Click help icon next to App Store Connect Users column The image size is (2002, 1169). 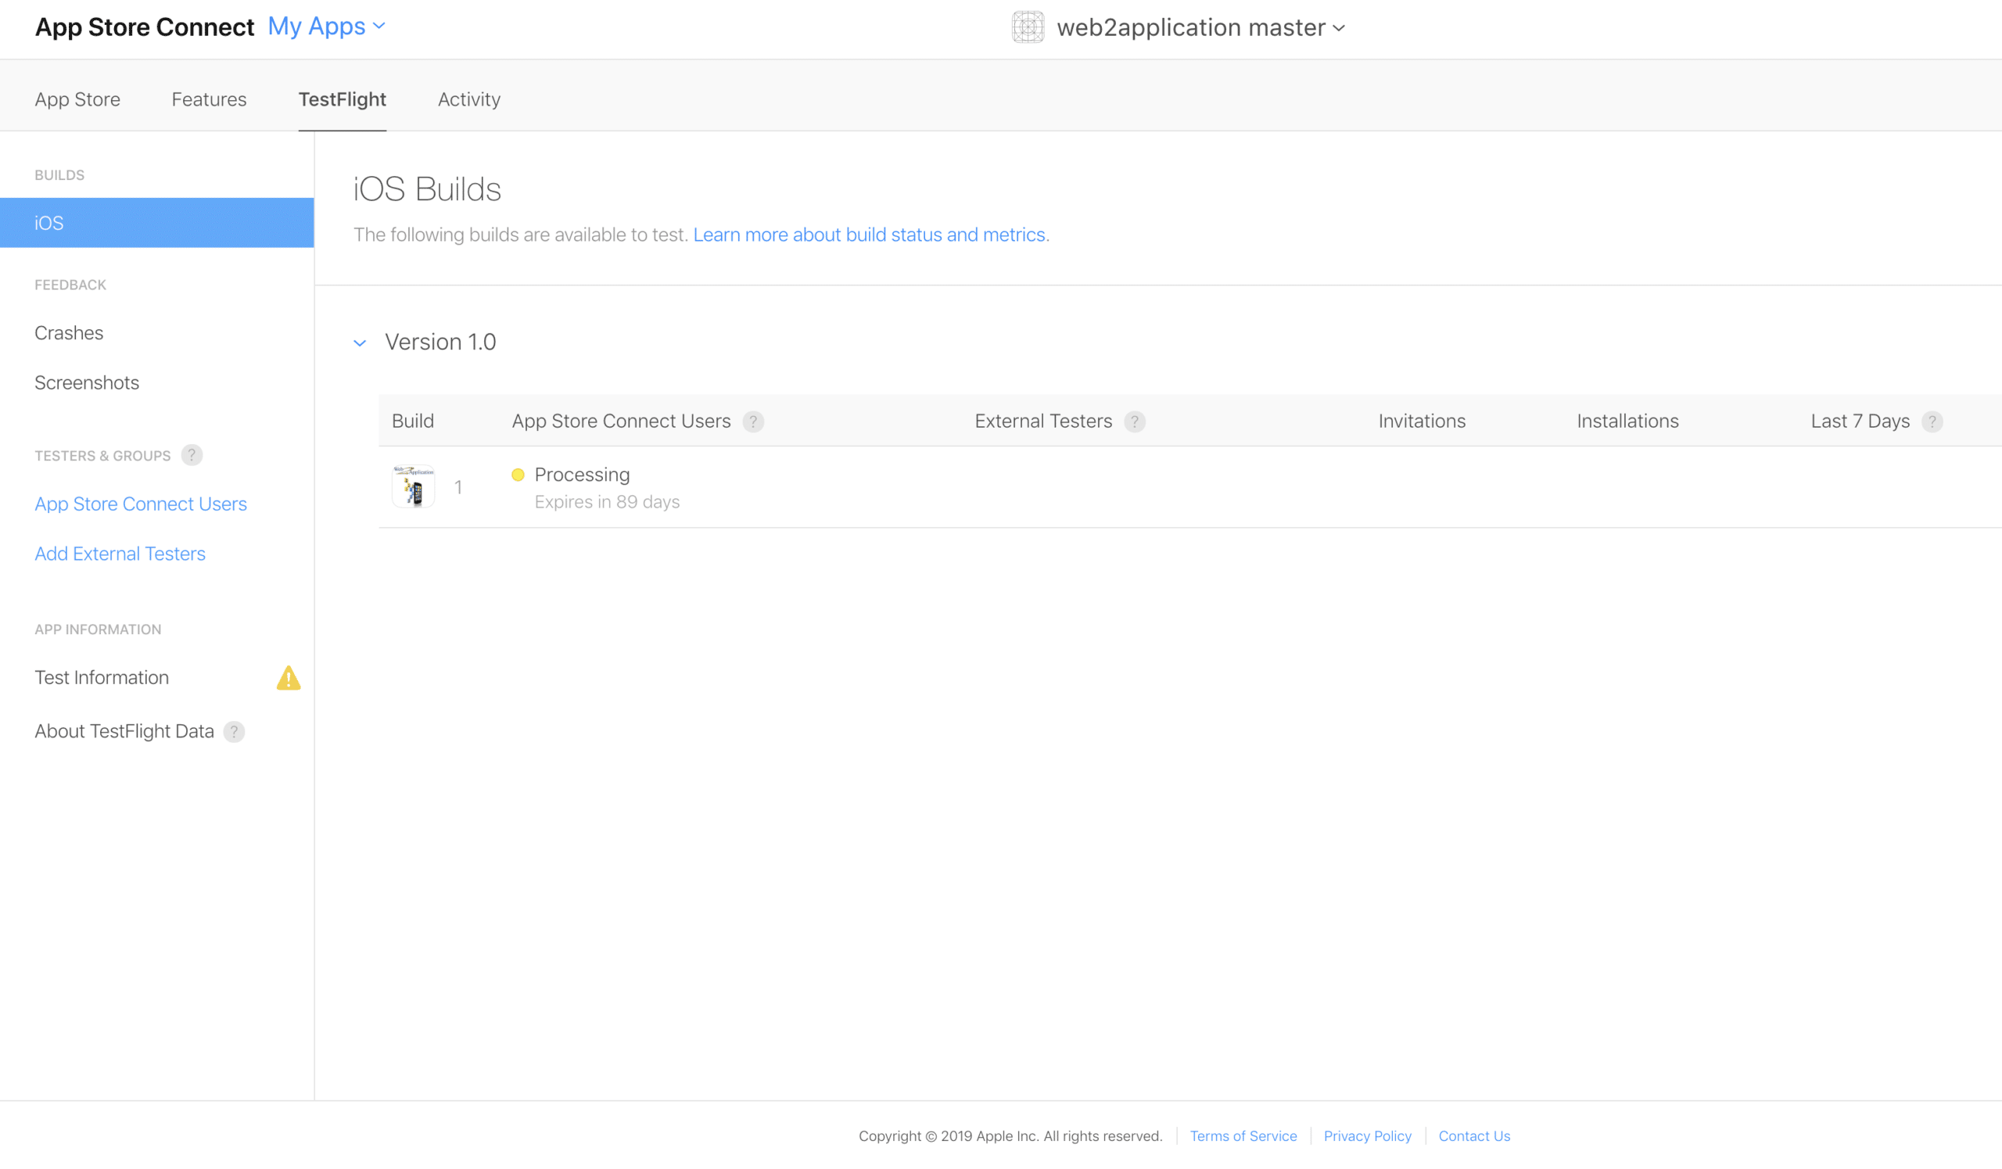(752, 421)
